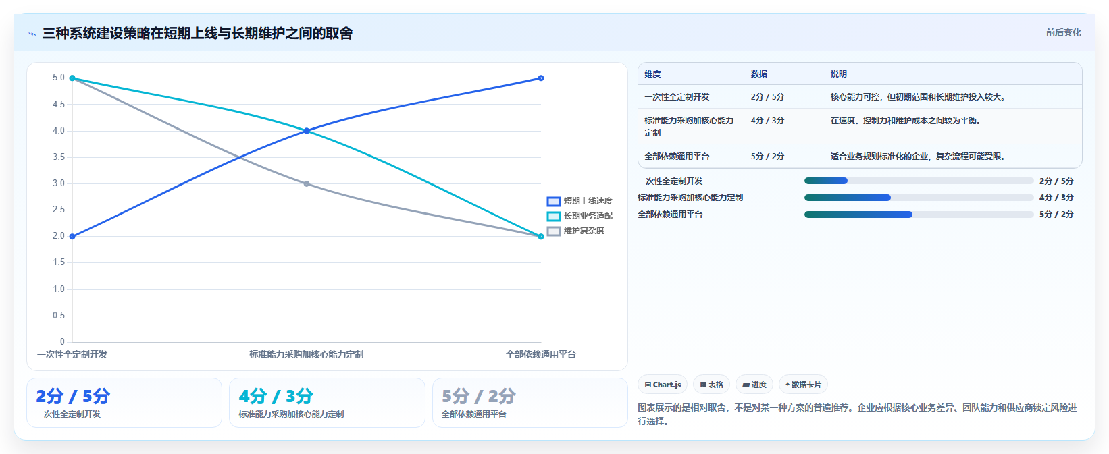Click the 一次性全定制开发 progress bar

(x=919, y=181)
